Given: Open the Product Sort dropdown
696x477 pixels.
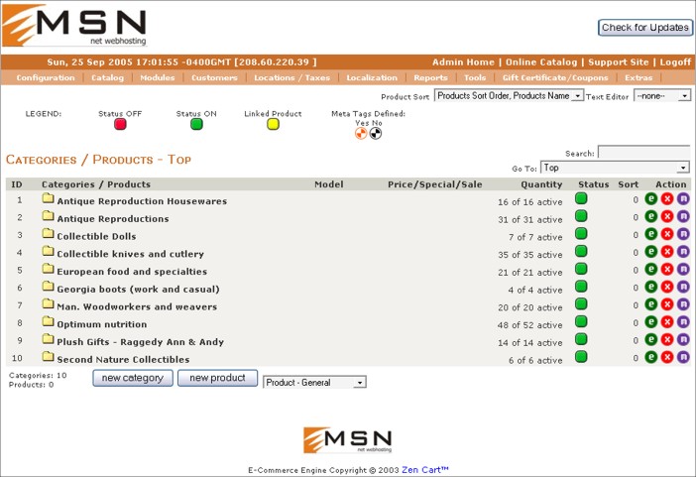Looking at the screenshot, I should pos(509,96).
